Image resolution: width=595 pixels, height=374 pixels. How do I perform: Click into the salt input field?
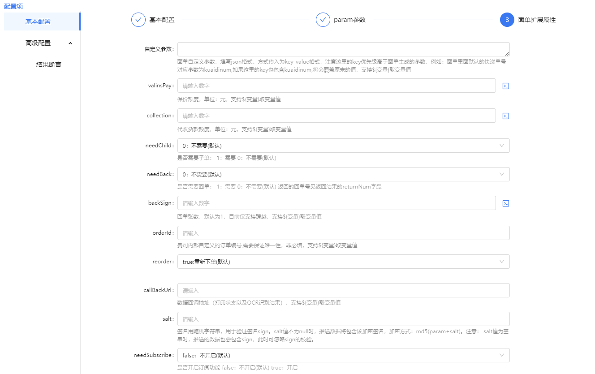point(343,319)
